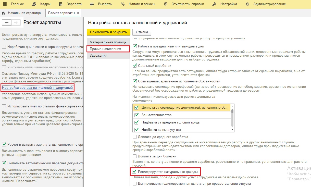Click the Настройка wrench icon
311x187 pixels.
(214, 4)
